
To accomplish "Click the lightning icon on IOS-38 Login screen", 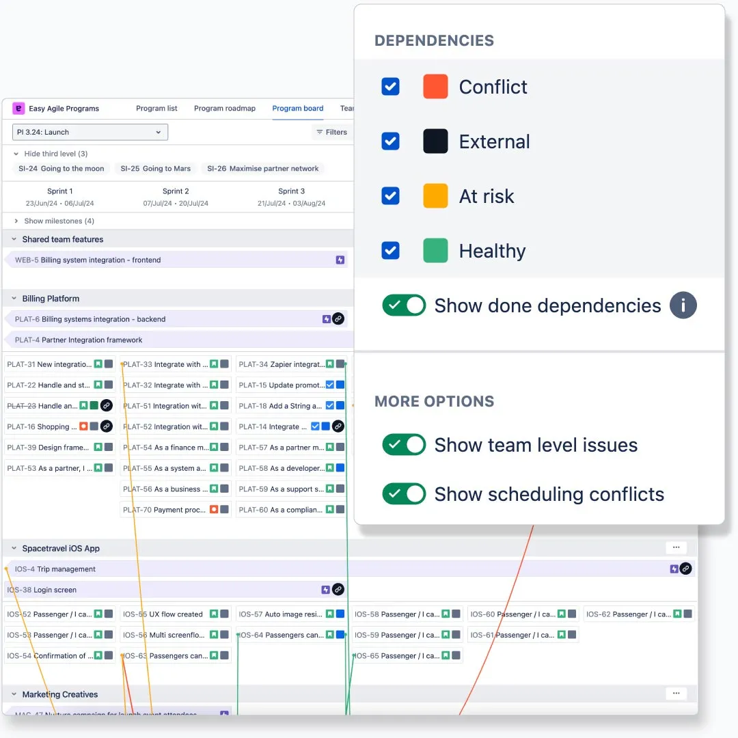I will coord(325,590).
